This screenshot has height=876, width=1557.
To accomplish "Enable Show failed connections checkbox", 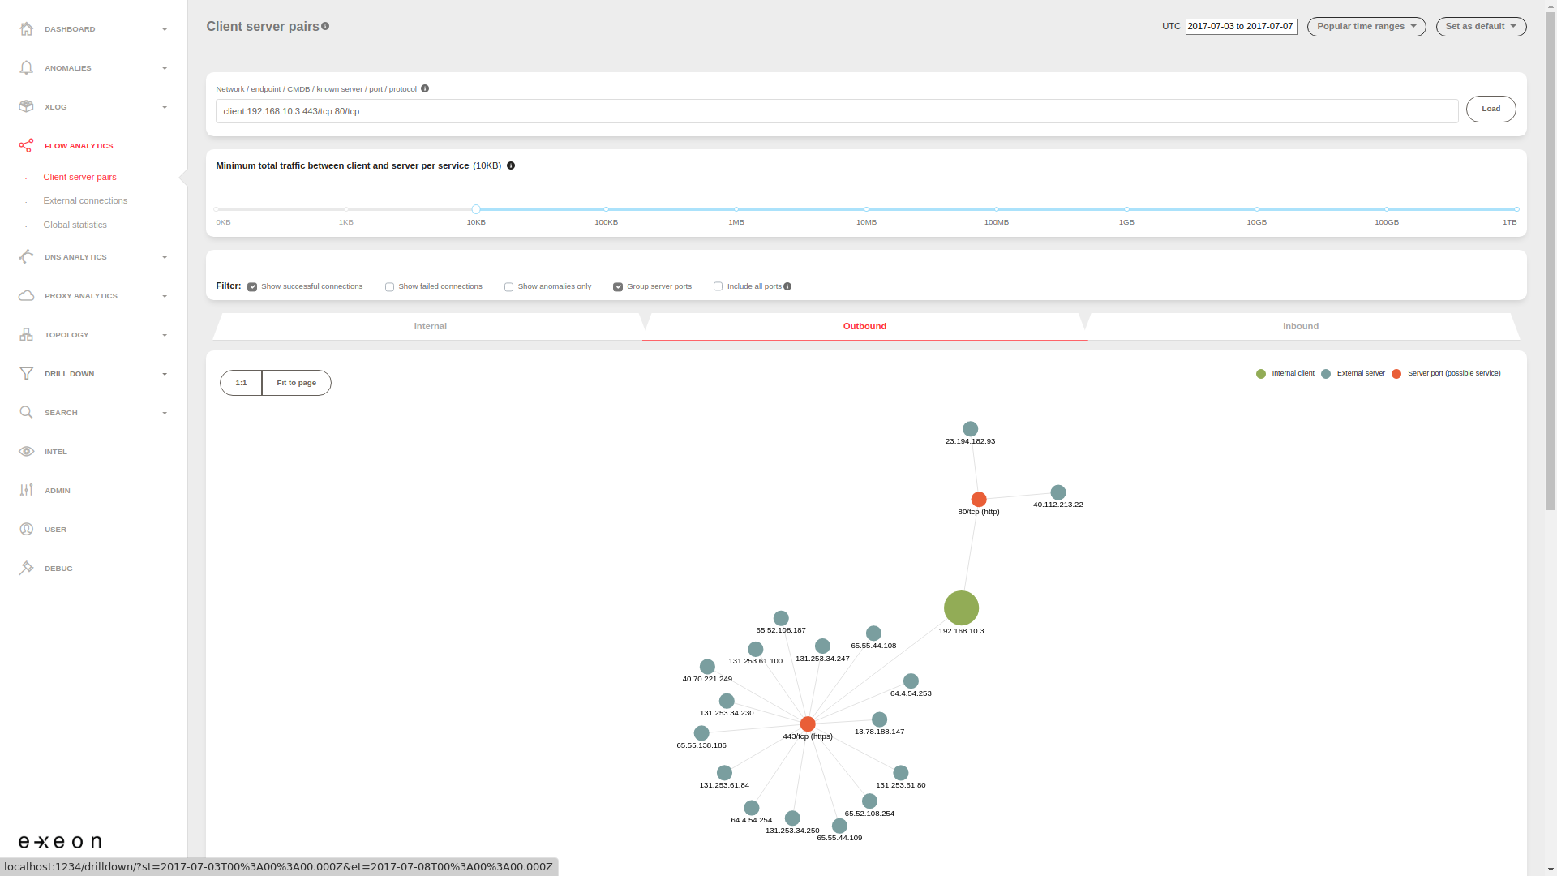I will [389, 287].
